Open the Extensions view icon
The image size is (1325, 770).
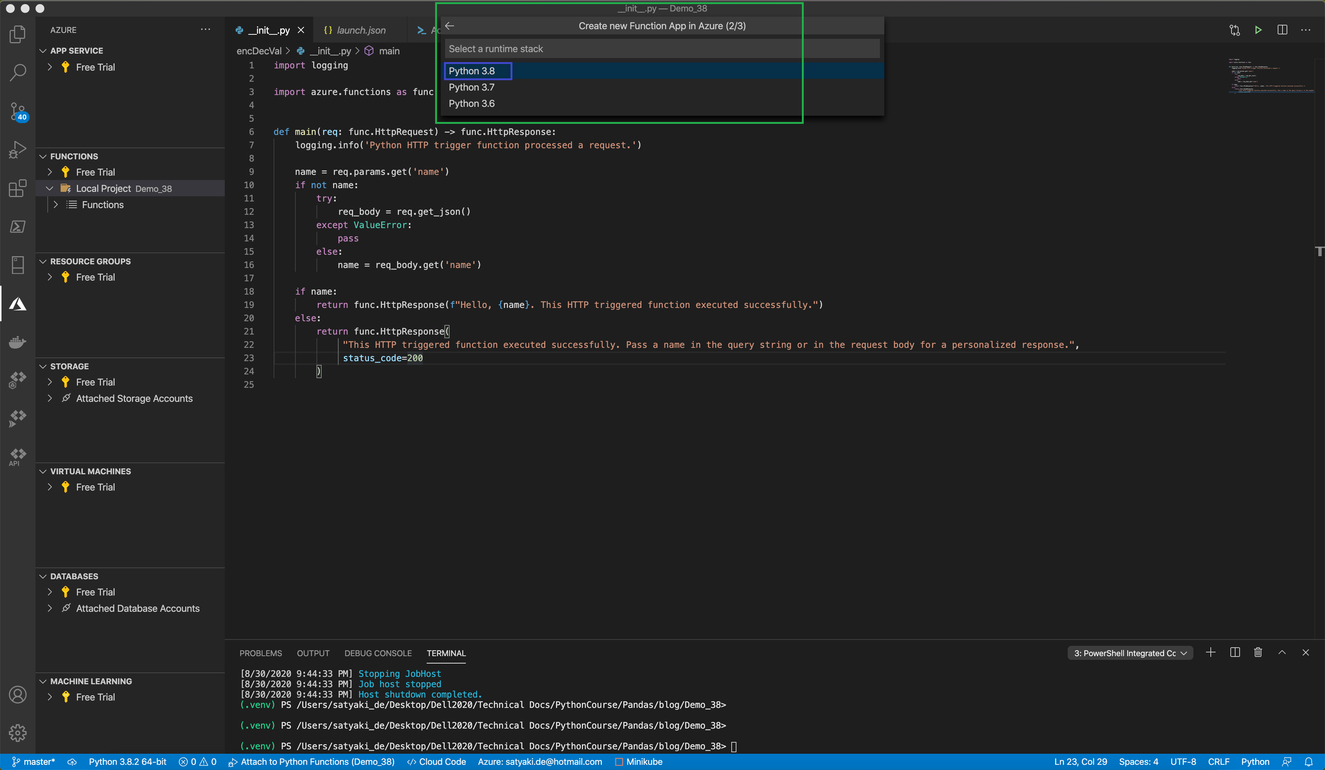tap(17, 188)
